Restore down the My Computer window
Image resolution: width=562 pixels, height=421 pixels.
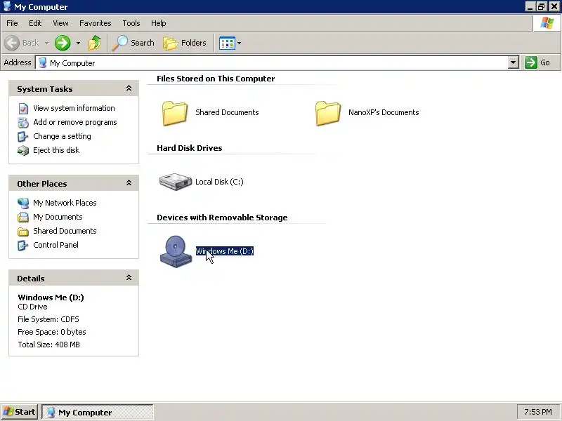(x=541, y=6)
